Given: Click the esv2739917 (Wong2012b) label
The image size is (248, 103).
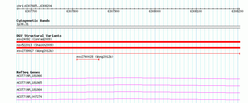Looking at the screenshot, I should tap(35, 51).
